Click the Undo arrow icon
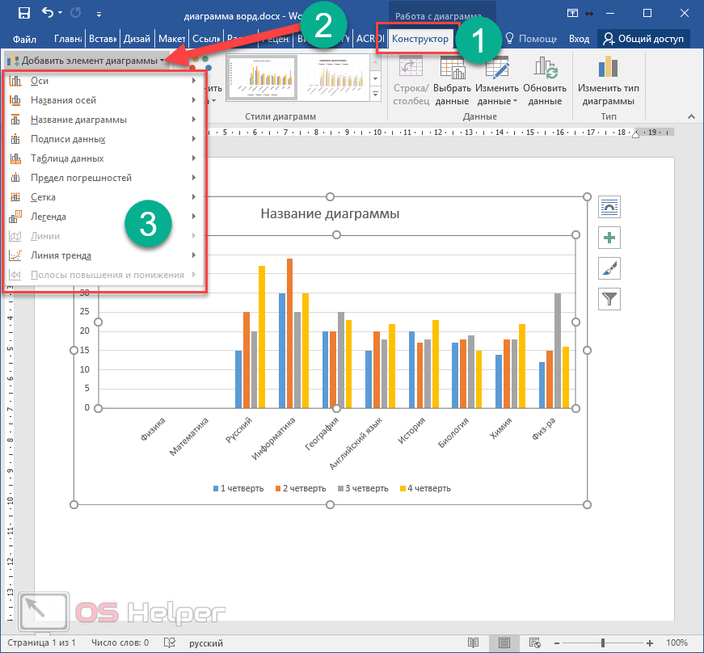 pos(48,13)
